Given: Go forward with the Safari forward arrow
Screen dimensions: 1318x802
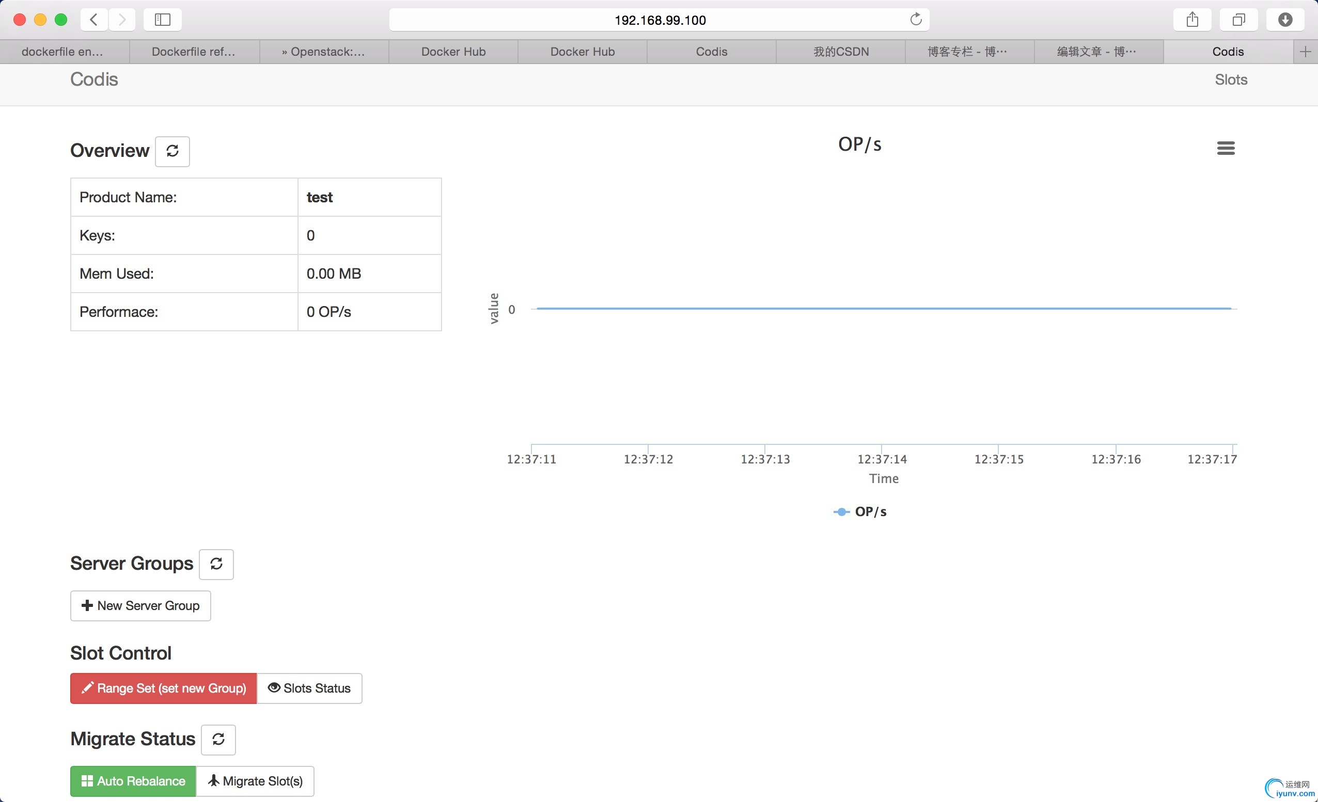Looking at the screenshot, I should point(122,20).
